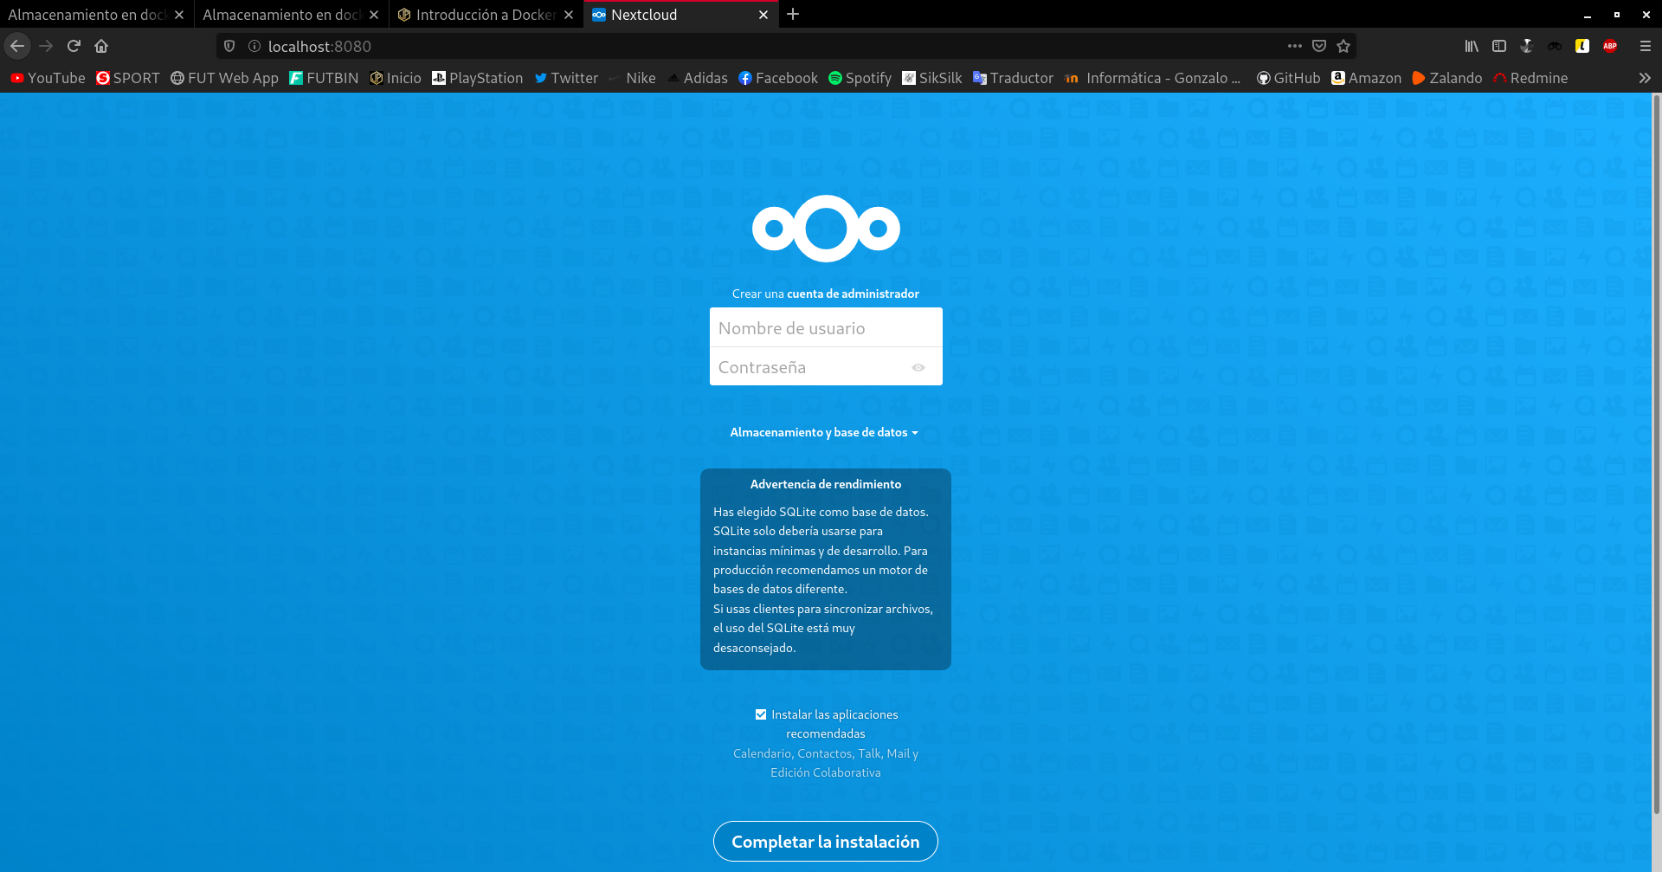Focus the Contraseña password field
The image size is (1662, 872).
(826, 367)
